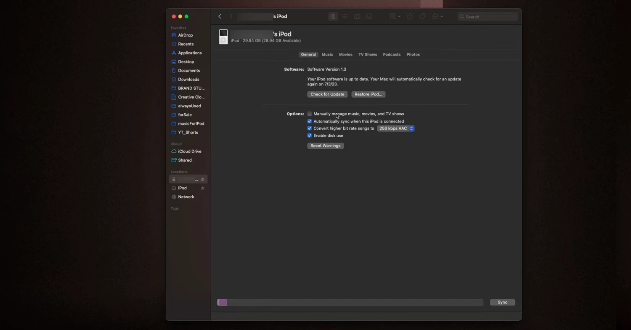Open BRAND STU... folder in sidebar

coord(188,88)
